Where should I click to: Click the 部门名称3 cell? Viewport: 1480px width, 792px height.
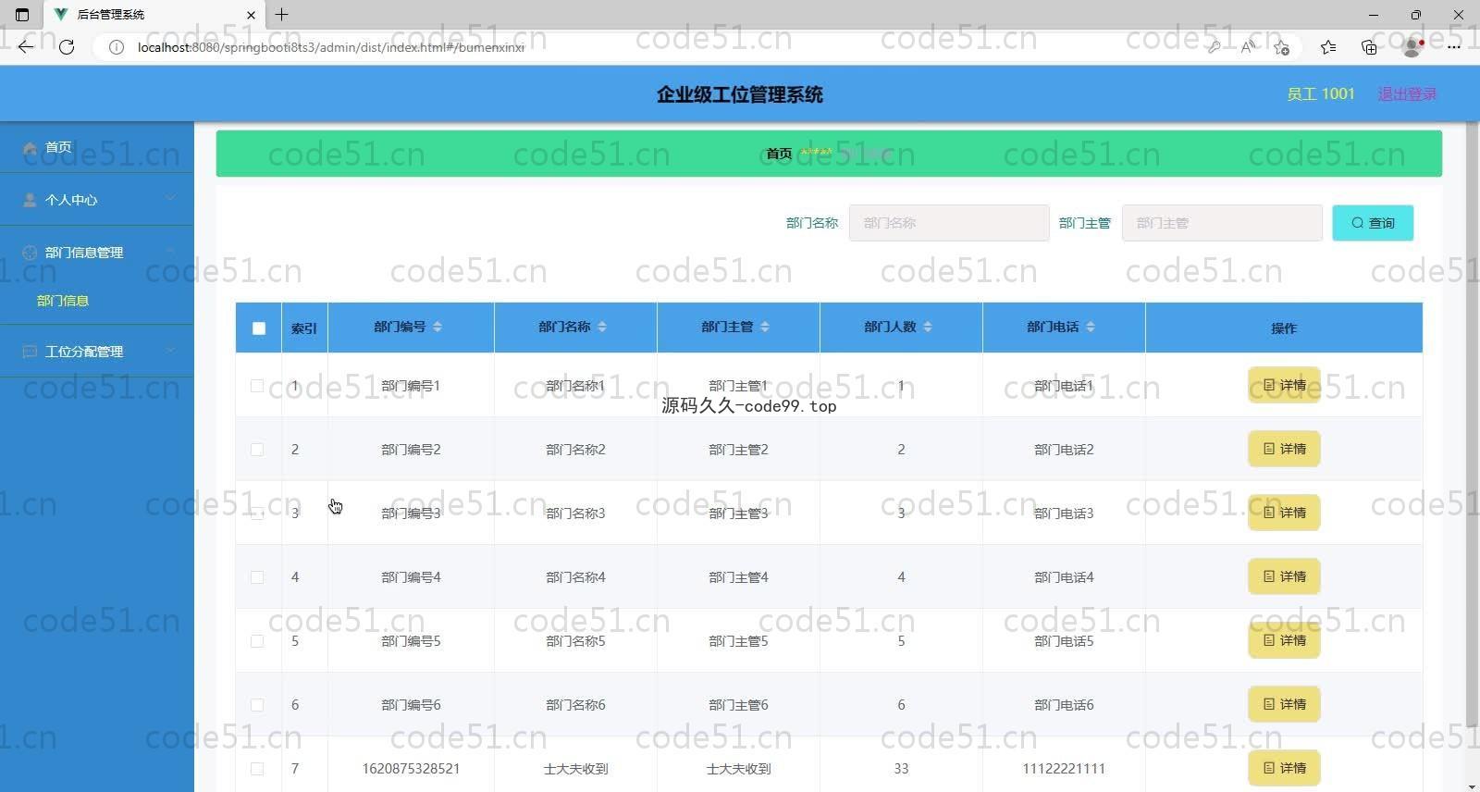pos(575,514)
